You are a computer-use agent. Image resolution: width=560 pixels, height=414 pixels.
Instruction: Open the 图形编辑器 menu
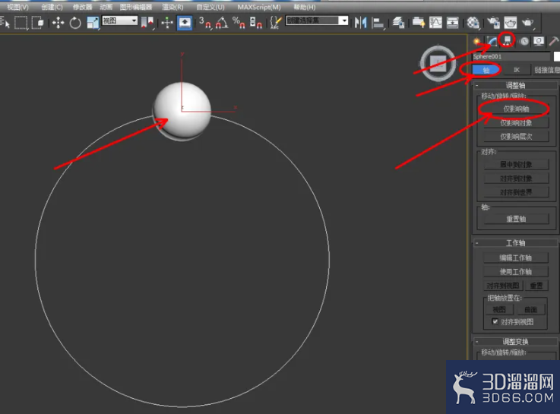136,7
